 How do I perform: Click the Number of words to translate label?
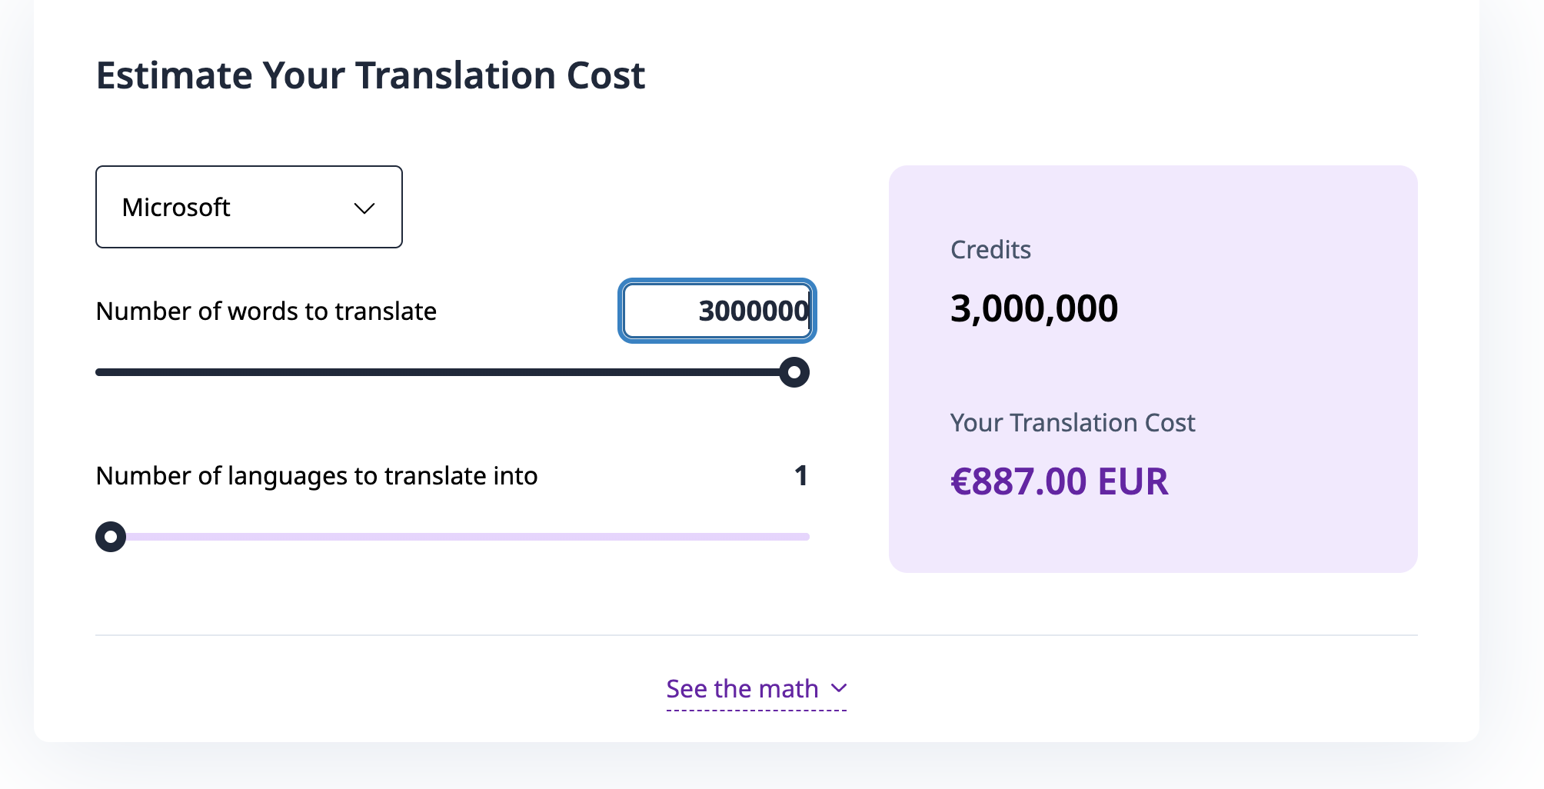(266, 311)
